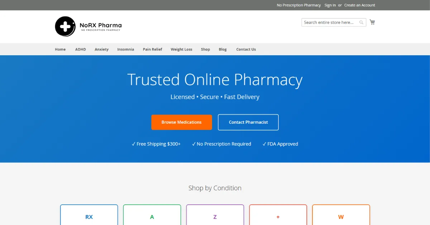Screen dimensions: 430x225
Task: Select the purple Z condition card
Action: [x=215, y=215]
